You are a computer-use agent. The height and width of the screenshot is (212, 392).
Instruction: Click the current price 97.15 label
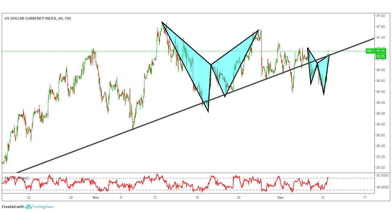[x=381, y=51]
